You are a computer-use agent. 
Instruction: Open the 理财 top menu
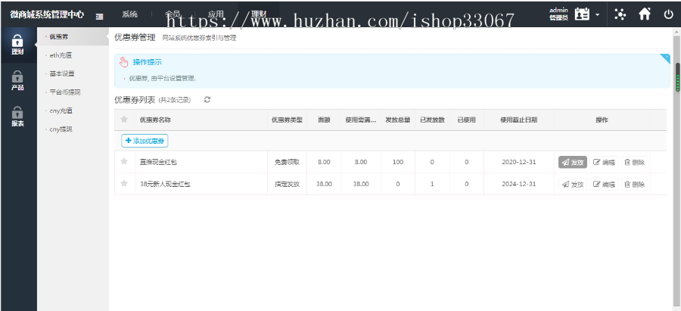(x=259, y=14)
